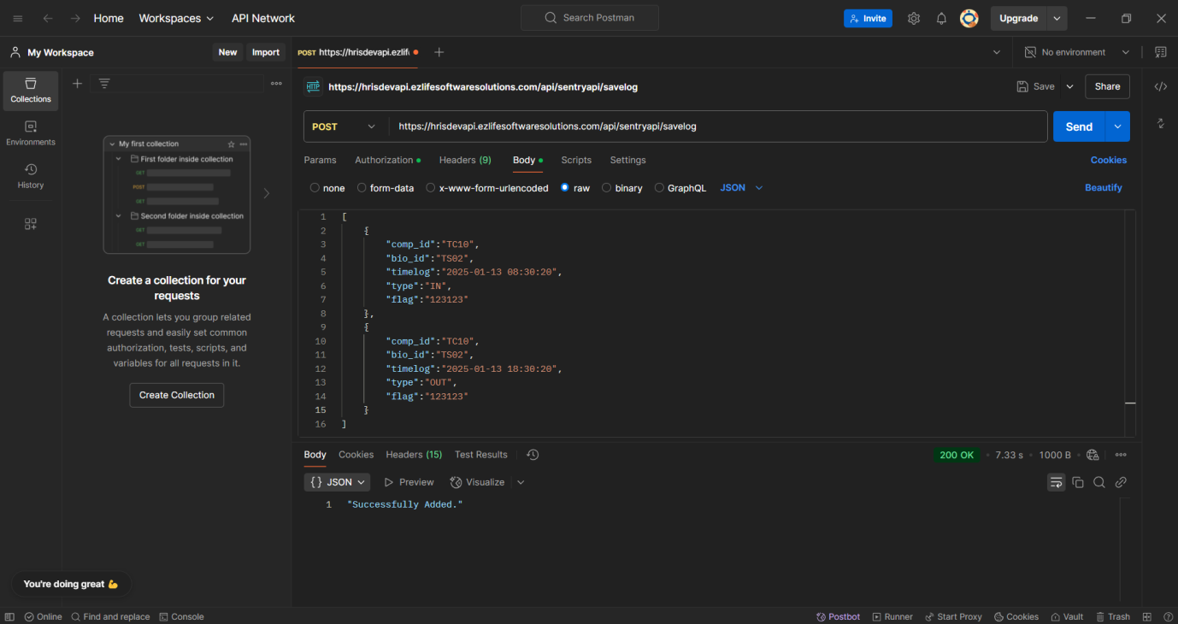This screenshot has height=624, width=1178.
Task: Click the filter collections icon
Action: (x=104, y=83)
